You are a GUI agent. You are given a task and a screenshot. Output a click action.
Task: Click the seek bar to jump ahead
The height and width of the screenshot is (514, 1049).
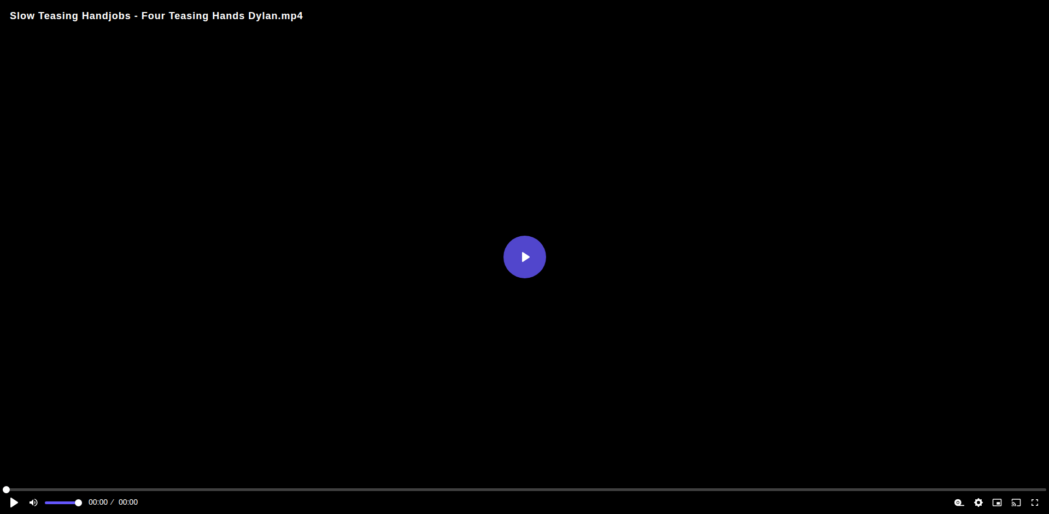click(x=656, y=489)
